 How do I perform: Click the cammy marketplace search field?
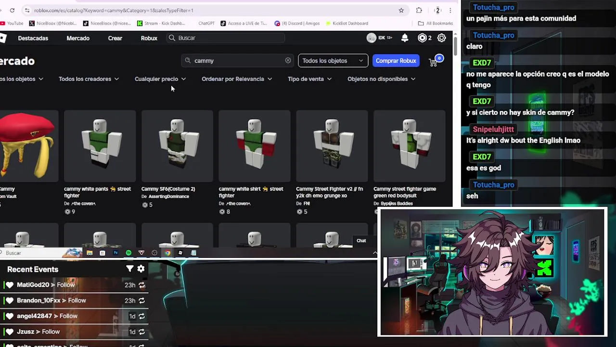pos(238,61)
